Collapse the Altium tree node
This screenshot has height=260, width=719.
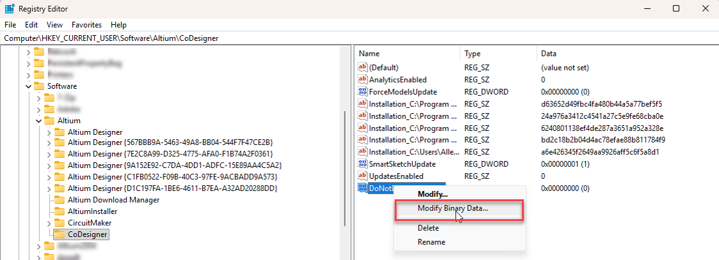pos(38,121)
